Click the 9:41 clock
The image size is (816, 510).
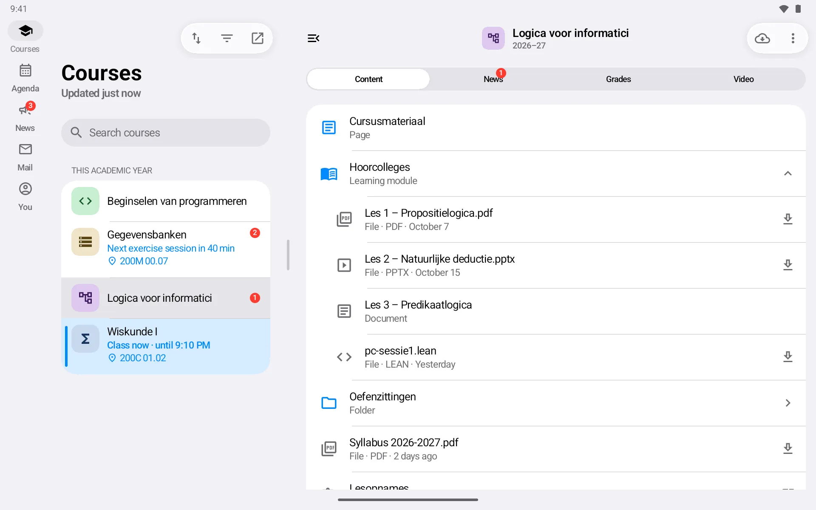click(19, 9)
